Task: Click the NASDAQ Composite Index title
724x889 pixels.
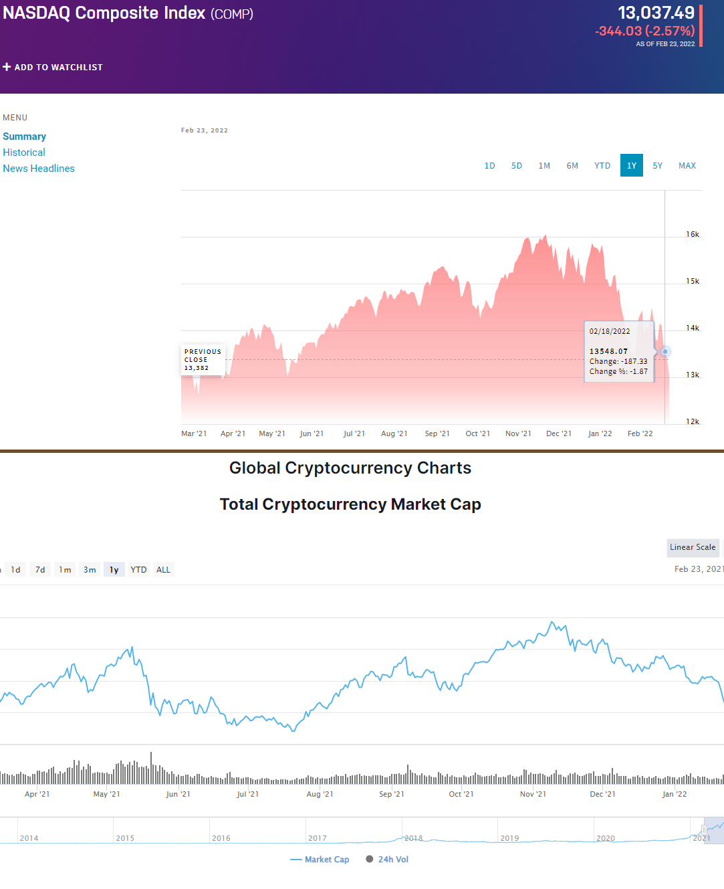Action: click(x=104, y=13)
